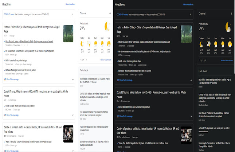Select Sun forecast icon in dark panel

tap(216, 44)
